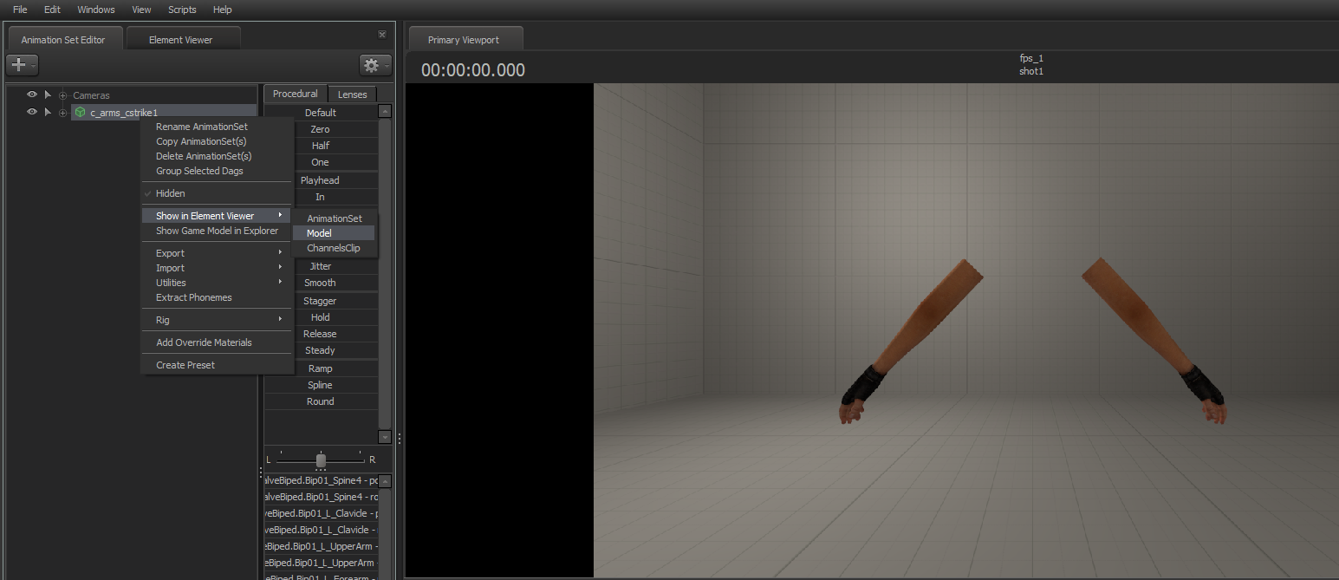Open the Lenses tab

[x=352, y=94]
